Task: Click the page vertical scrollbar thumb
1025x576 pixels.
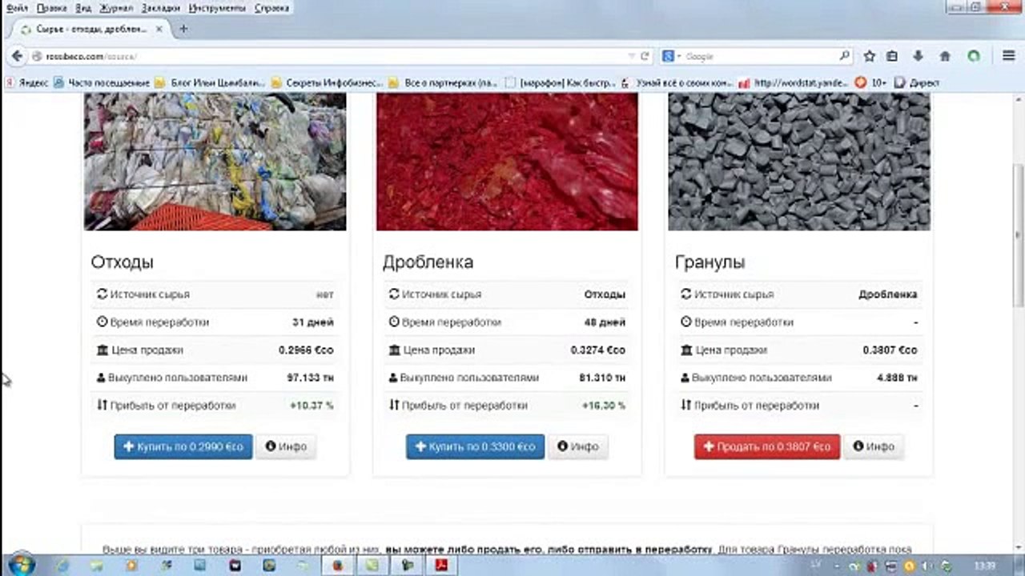Action: (x=1019, y=234)
